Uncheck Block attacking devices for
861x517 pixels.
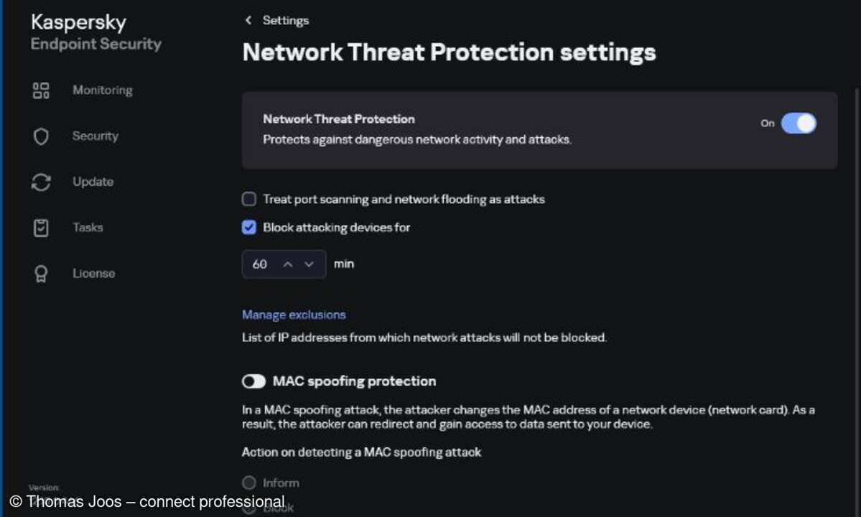248,227
